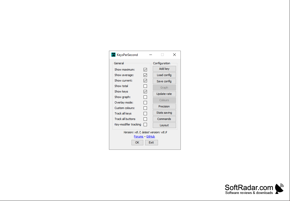Screen dimensions: 290x201
Task: Click the version info text
Action: 145,132
